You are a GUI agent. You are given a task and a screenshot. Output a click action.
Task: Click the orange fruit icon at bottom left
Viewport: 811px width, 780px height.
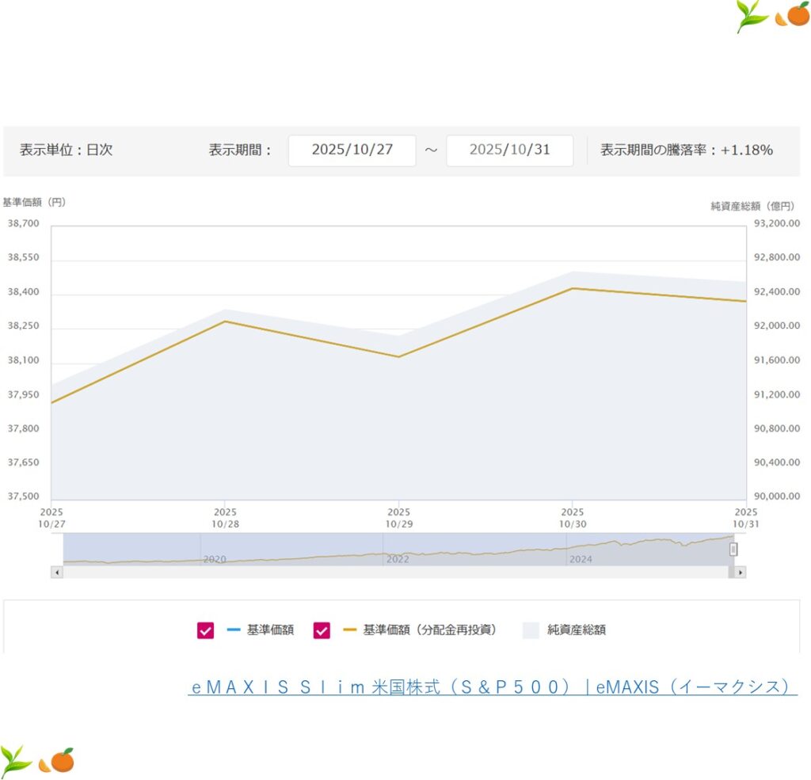point(58,761)
